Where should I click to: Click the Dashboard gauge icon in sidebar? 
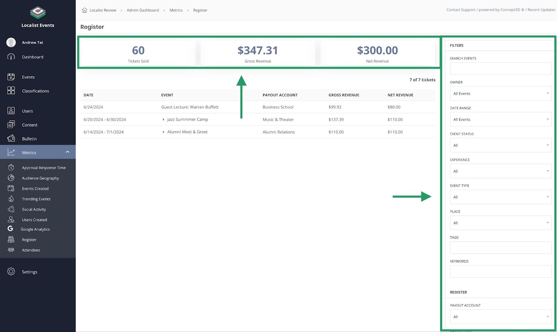11,57
